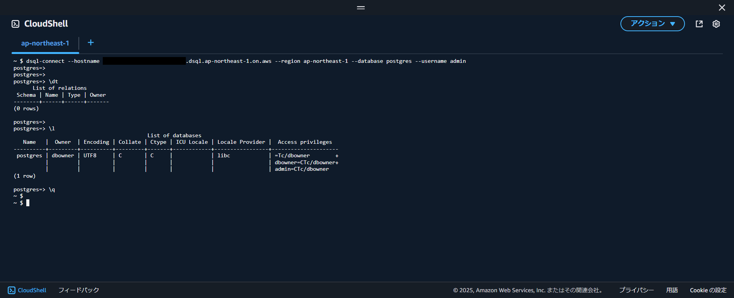
Task: Open CloudShell in a new browser tab icon
Action: [x=699, y=24]
